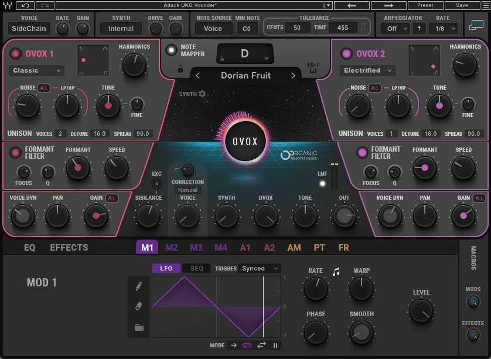Toggle the tolerance time note sync icon
The width and height of the screenshot is (491, 359).
(x=363, y=27)
